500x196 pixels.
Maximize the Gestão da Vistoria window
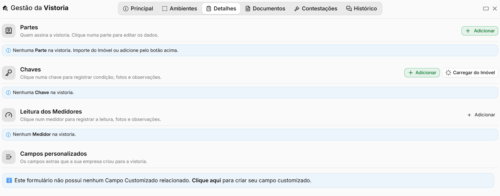tap(486, 9)
